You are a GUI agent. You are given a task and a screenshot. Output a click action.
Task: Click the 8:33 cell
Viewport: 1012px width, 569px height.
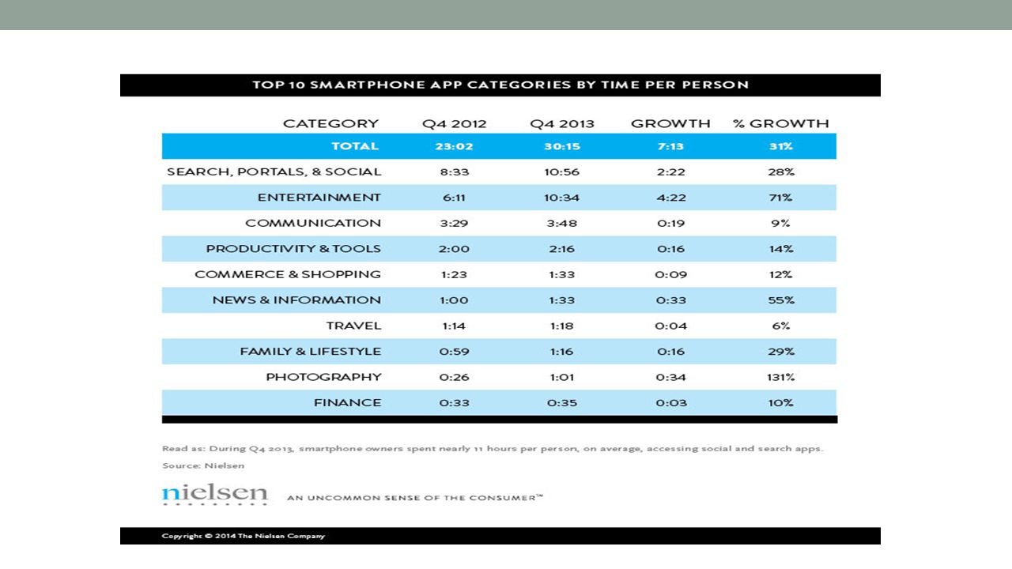tap(454, 171)
